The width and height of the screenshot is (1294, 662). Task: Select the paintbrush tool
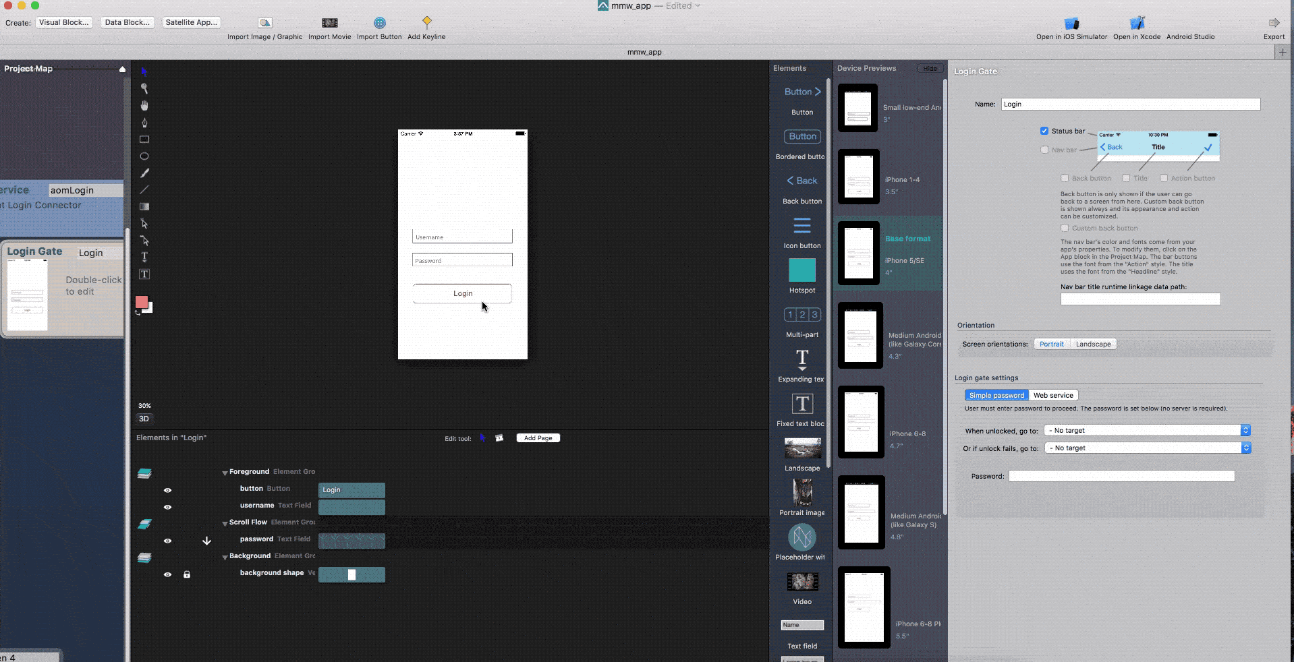pyautogui.click(x=144, y=173)
